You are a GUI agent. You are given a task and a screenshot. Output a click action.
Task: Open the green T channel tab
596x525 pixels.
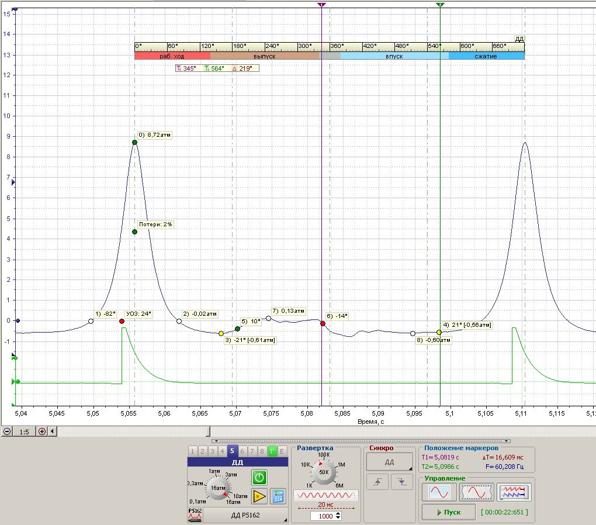(x=272, y=451)
